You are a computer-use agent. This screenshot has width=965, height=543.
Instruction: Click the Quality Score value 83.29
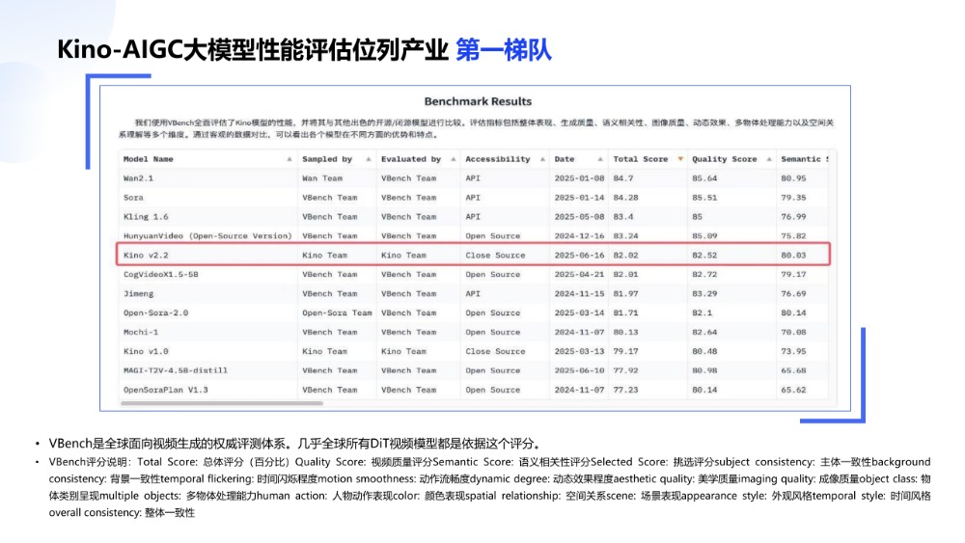click(x=704, y=294)
